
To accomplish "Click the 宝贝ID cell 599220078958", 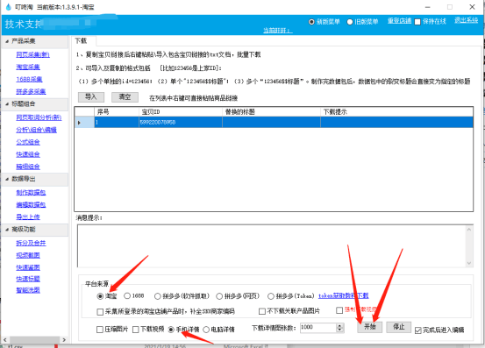I will [181, 123].
